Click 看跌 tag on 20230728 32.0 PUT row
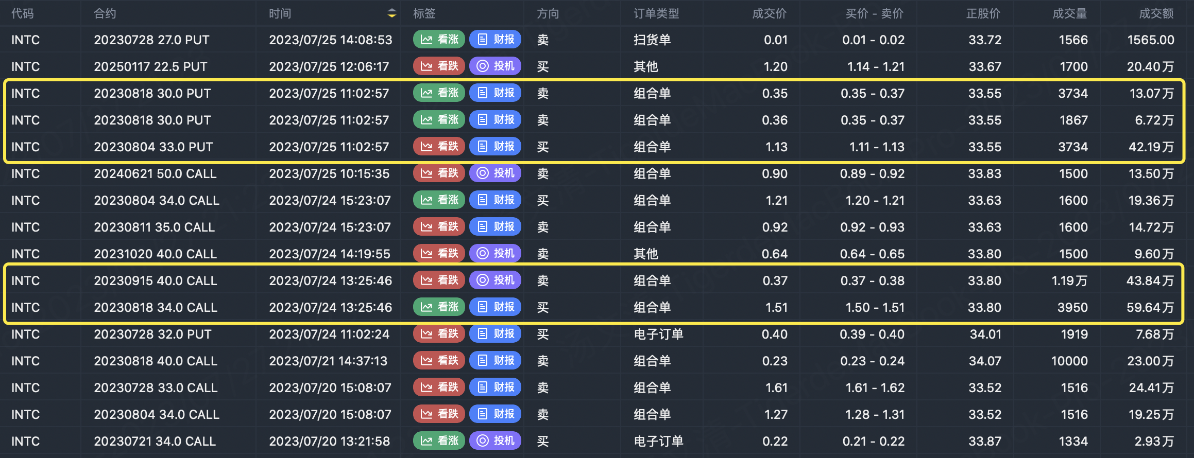This screenshot has height=458, width=1194. [x=439, y=333]
